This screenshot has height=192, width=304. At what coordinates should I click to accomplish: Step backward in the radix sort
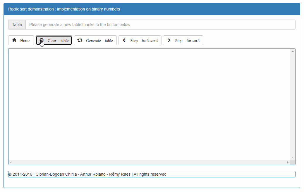coord(144,41)
